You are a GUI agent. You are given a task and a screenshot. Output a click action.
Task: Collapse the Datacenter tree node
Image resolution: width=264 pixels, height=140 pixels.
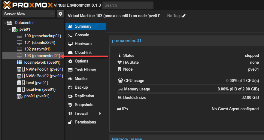(5, 23)
